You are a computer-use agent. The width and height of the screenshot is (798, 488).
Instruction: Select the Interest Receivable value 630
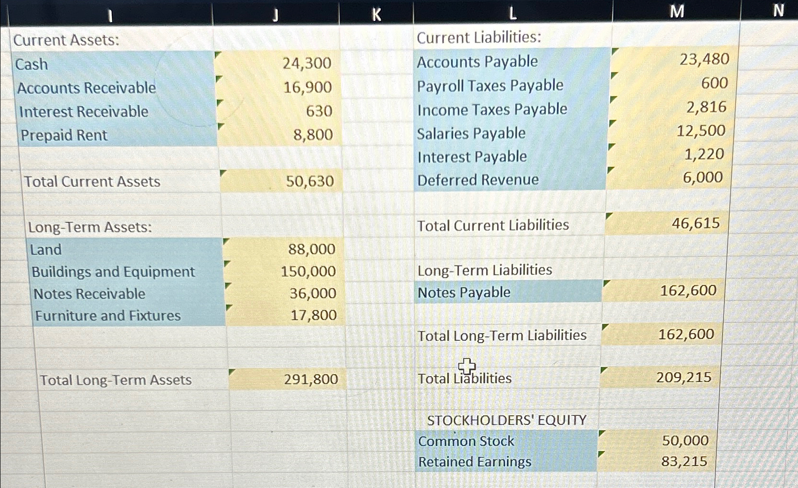279,111
